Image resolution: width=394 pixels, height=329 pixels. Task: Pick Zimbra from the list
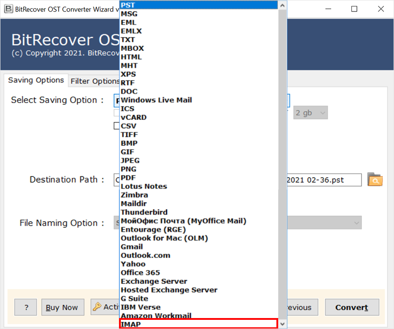click(199, 195)
